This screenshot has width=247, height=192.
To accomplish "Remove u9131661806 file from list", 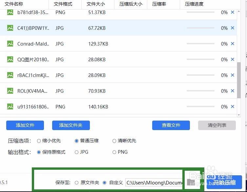I will click(233, 107).
